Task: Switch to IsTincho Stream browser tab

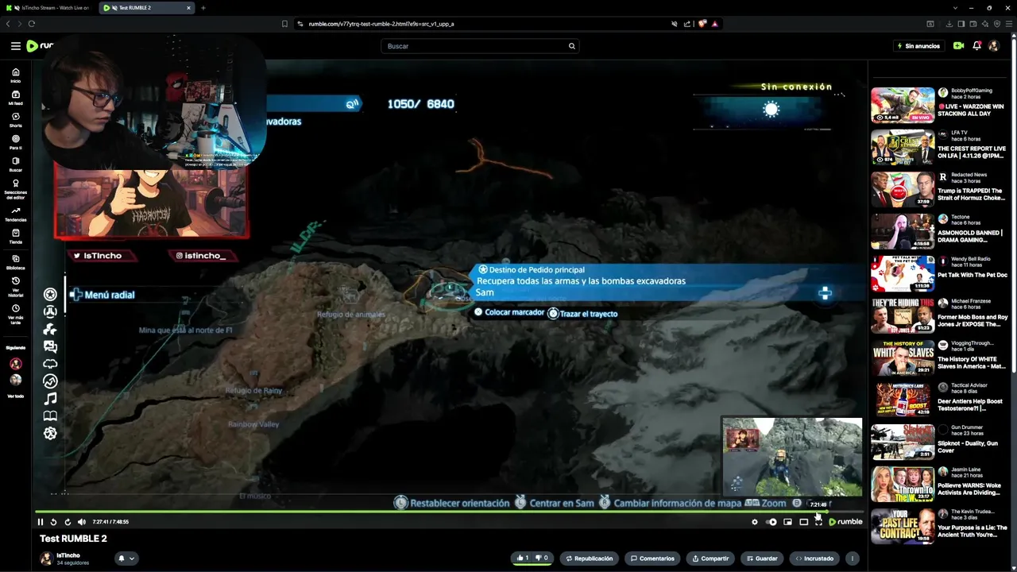Action: click(49, 8)
